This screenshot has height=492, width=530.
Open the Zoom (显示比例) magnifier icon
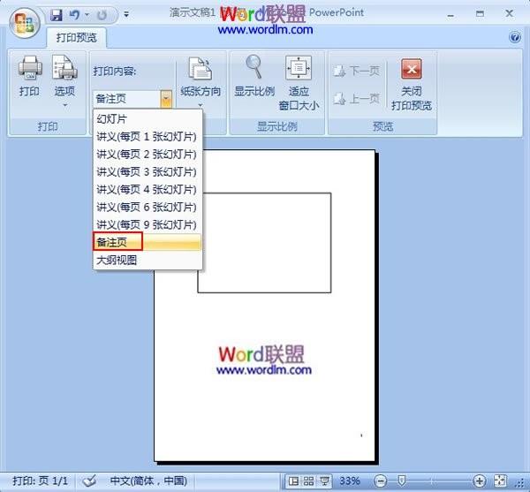(x=254, y=66)
